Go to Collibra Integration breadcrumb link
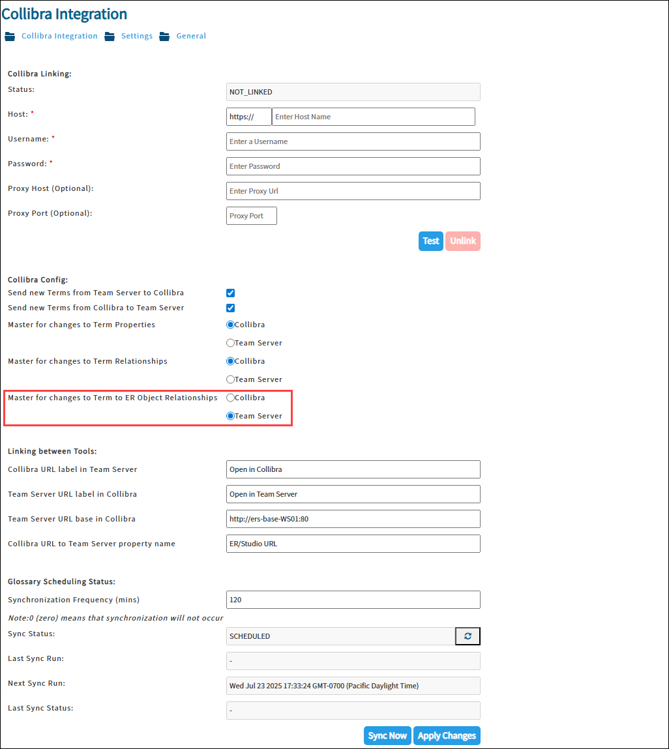The height and width of the screenshot is (749, 669). (59, 36)
